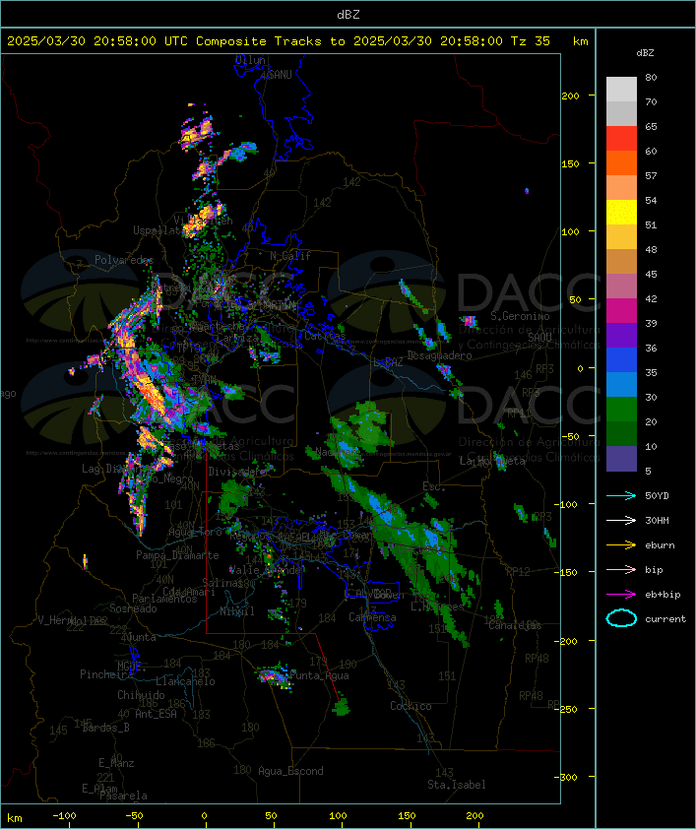
Task: Click the 'Desaguadero' place label
Action: click(439, 355)
